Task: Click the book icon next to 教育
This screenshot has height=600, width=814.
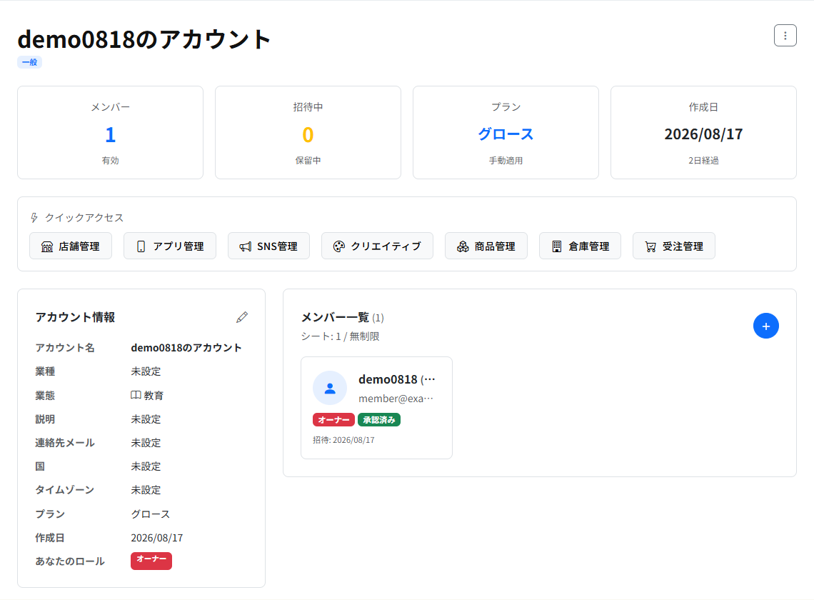Action: coord(136,395)
